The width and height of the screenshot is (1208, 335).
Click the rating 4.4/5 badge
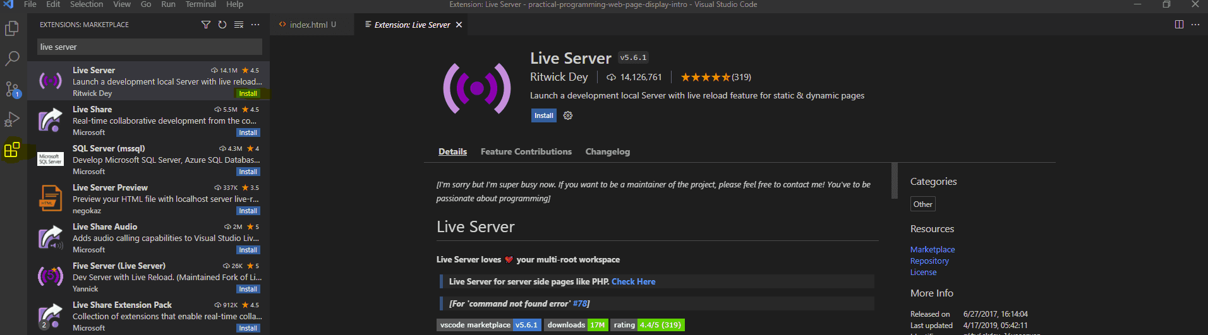point(648,325)
